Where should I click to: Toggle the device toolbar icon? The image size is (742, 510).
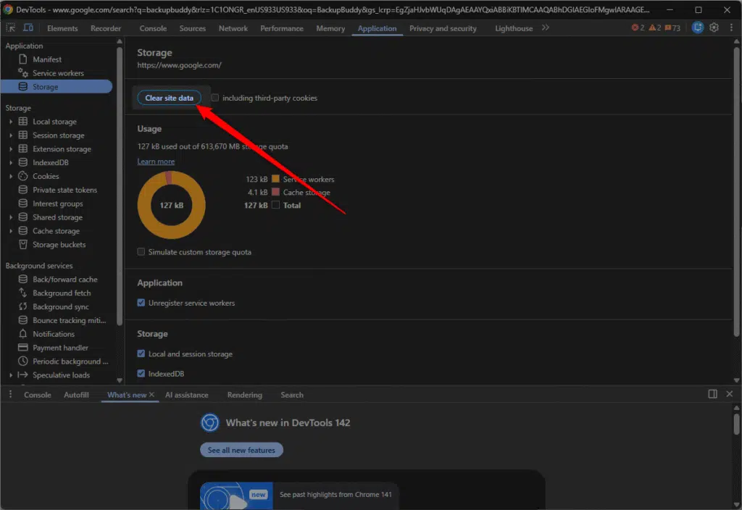pyautogui.click(x=28, y=28)
